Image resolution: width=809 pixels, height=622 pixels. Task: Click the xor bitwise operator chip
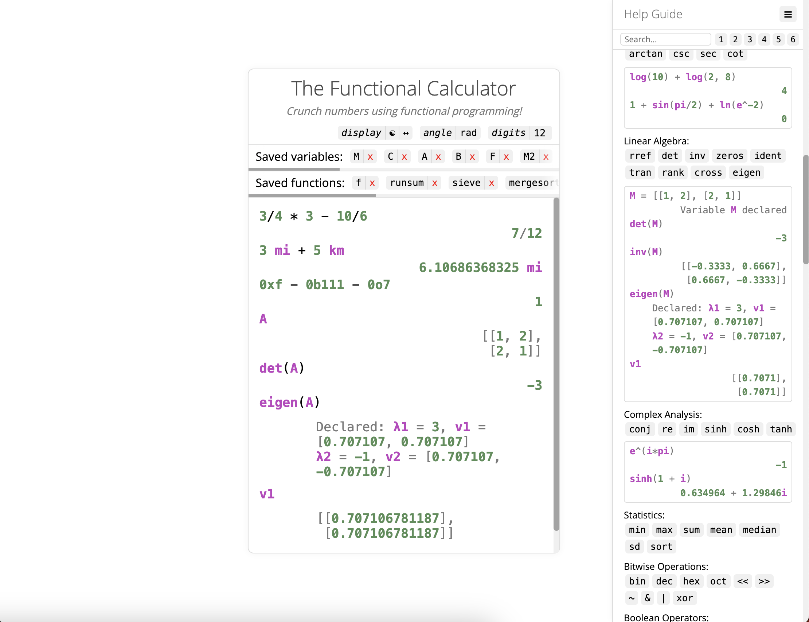[x=684, y=598]
